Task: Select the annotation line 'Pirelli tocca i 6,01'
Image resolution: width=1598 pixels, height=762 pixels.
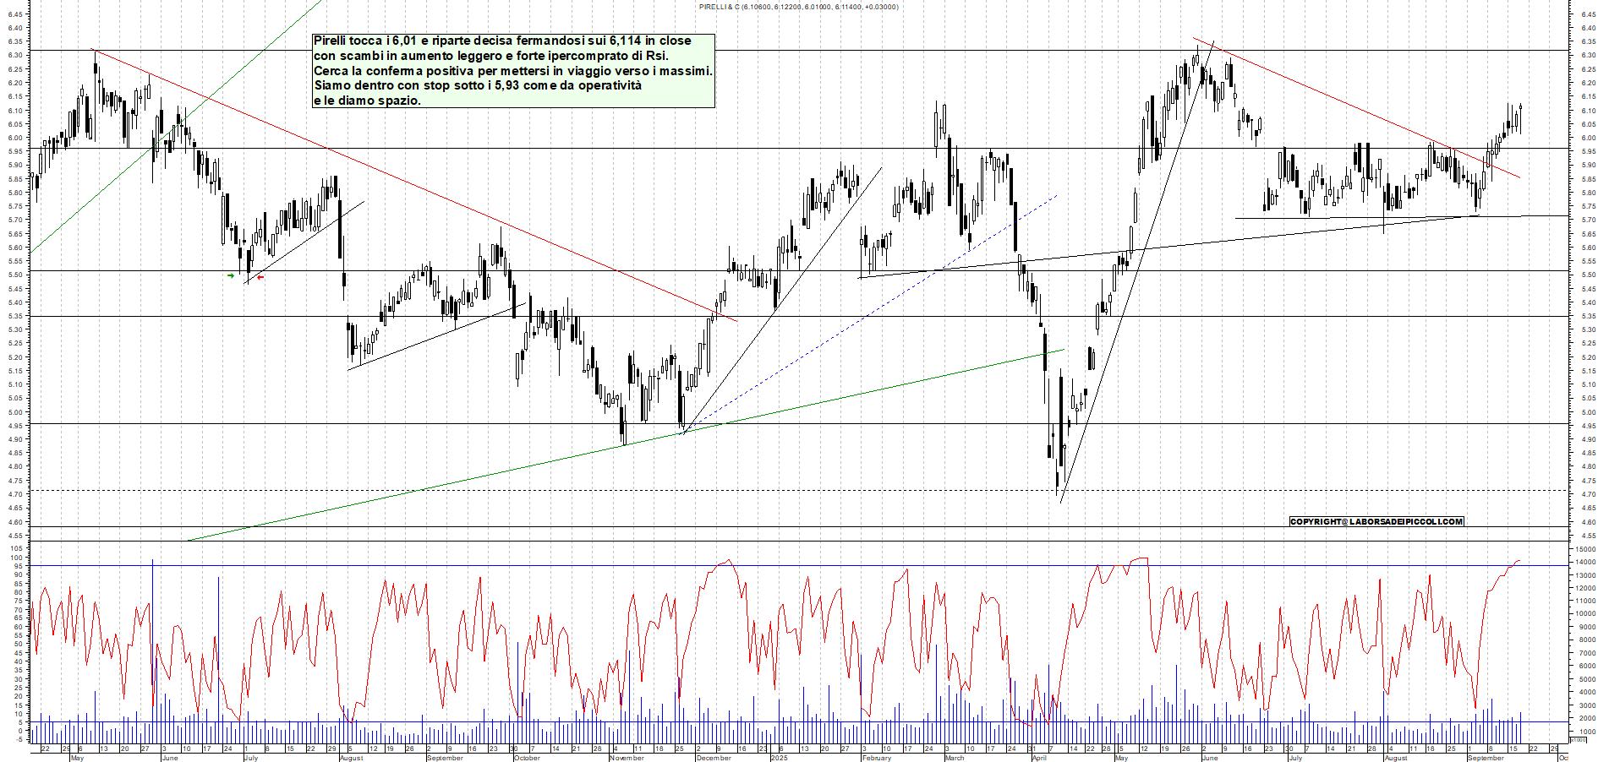Action: 502,41
